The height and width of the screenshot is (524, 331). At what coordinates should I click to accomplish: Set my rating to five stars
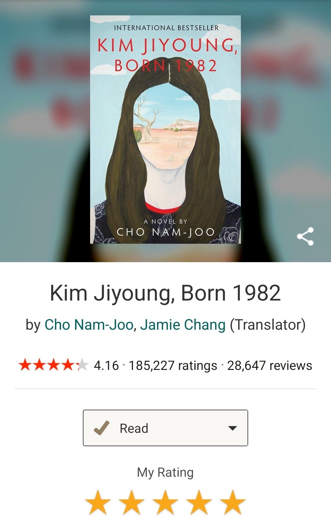coord(233,502)
